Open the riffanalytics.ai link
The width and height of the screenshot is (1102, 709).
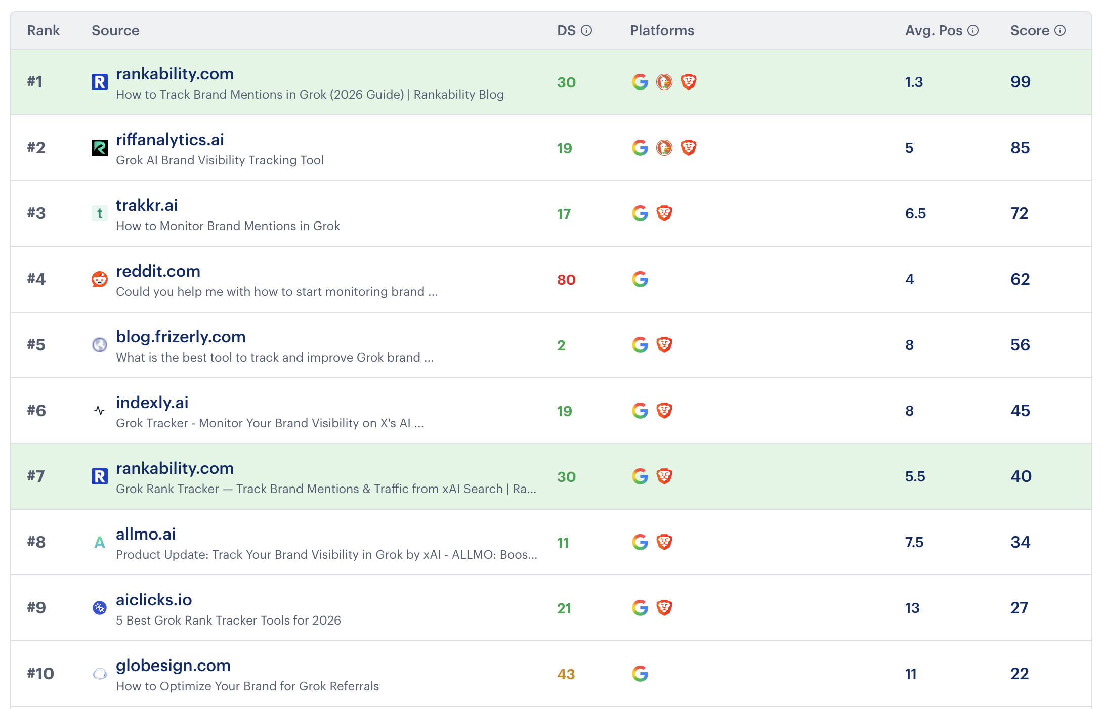[170, 140]
